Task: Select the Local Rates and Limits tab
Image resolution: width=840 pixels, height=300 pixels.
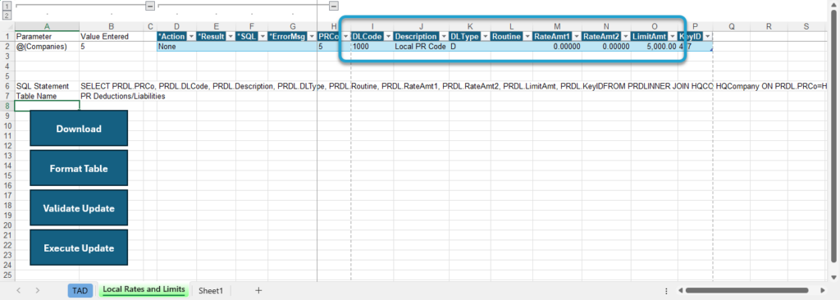Action: click(144, 290)
